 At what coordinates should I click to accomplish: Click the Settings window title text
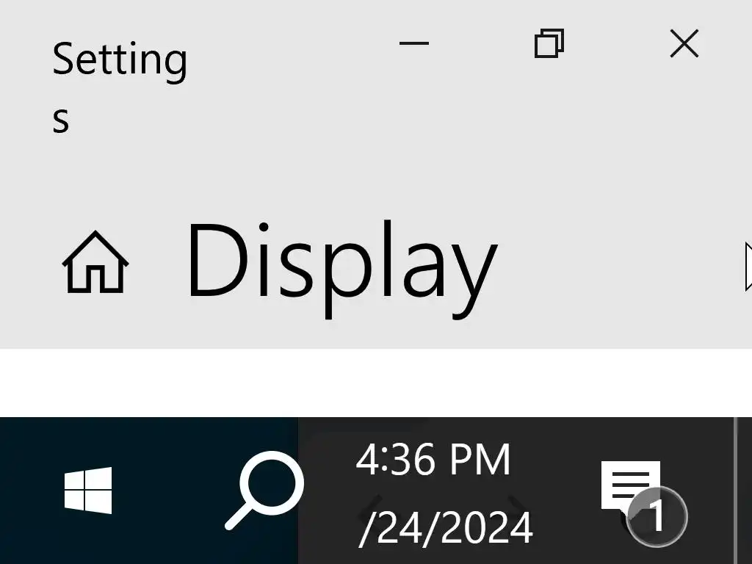pyautogui.click(x=120, y=85)
